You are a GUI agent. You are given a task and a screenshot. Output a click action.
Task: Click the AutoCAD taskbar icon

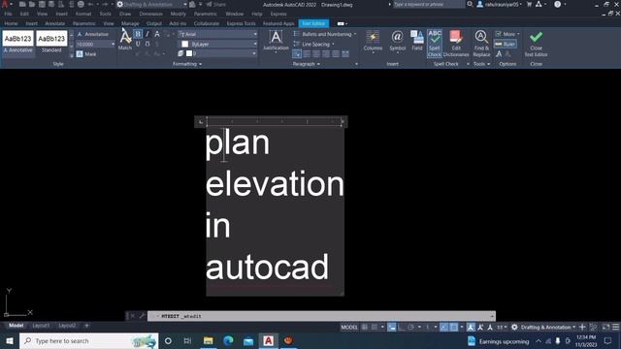click(x=268, y=340)
